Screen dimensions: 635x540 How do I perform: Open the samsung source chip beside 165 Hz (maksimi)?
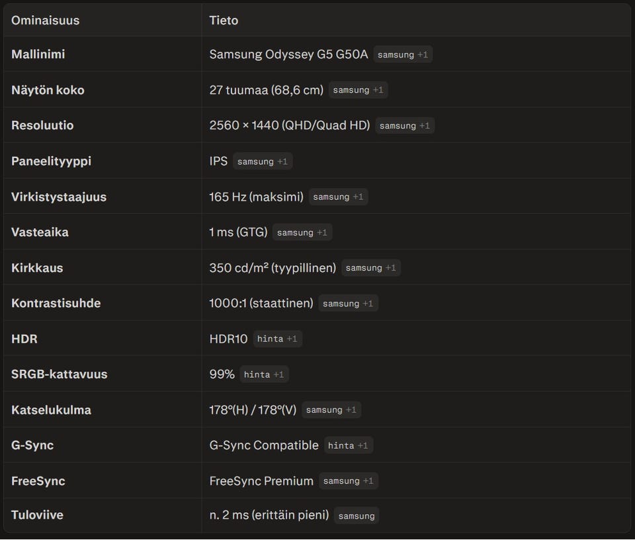click(x=338, y=197)
